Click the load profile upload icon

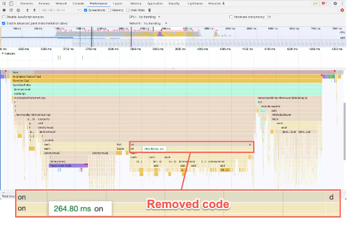tap(27, 10)
